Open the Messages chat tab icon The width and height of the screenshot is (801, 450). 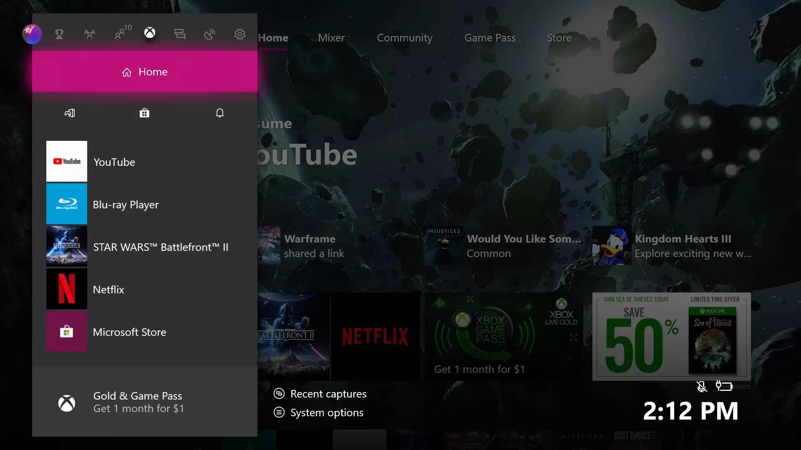click(x=180, y=34)
